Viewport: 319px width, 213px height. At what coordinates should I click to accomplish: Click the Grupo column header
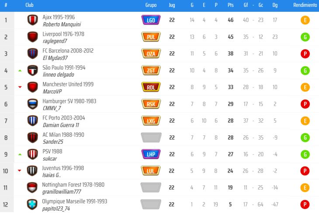(151, 5)
